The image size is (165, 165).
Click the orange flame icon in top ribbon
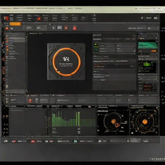tap(39, 18)
